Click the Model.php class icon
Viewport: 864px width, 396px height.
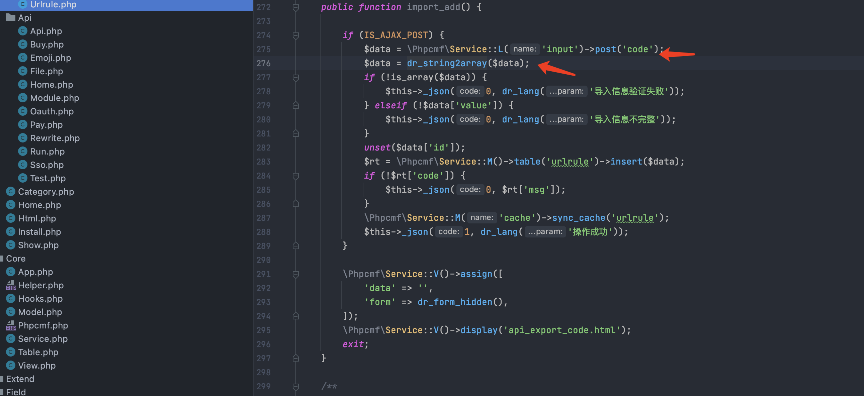(x=11, y=312)
